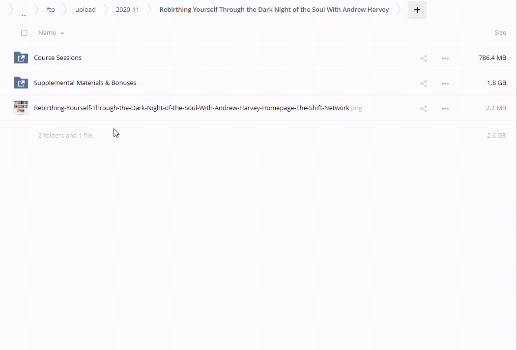Viewport: 517px width, 350px height.
Task: Navigate to the ftp breadcrumb
Action: (51, 9)
